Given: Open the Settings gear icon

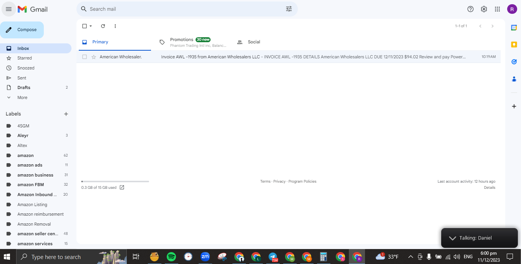Looking at the screenshot, I should point(484,9).
